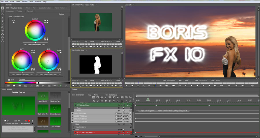This screenshot has width=260, height=138.
Task: Toggle GAIN upper ON radio button
Action: tap(58, 52)
